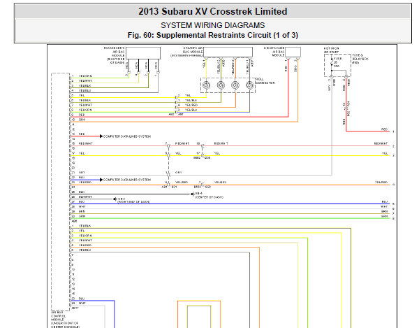The width and height of the screenshot is (419, 328).
Task: Click pin 28 "WHT" label at the control module
Action: click(82, 206)
